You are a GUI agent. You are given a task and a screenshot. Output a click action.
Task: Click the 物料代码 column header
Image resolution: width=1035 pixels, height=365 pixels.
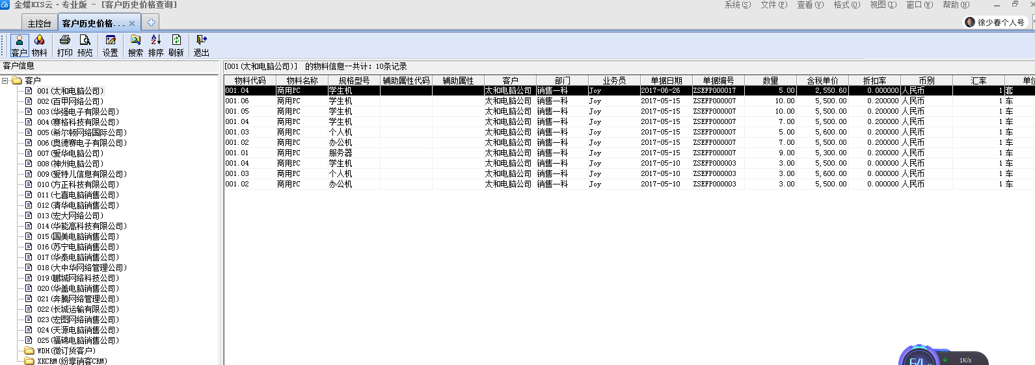click(x=250, y=81)
